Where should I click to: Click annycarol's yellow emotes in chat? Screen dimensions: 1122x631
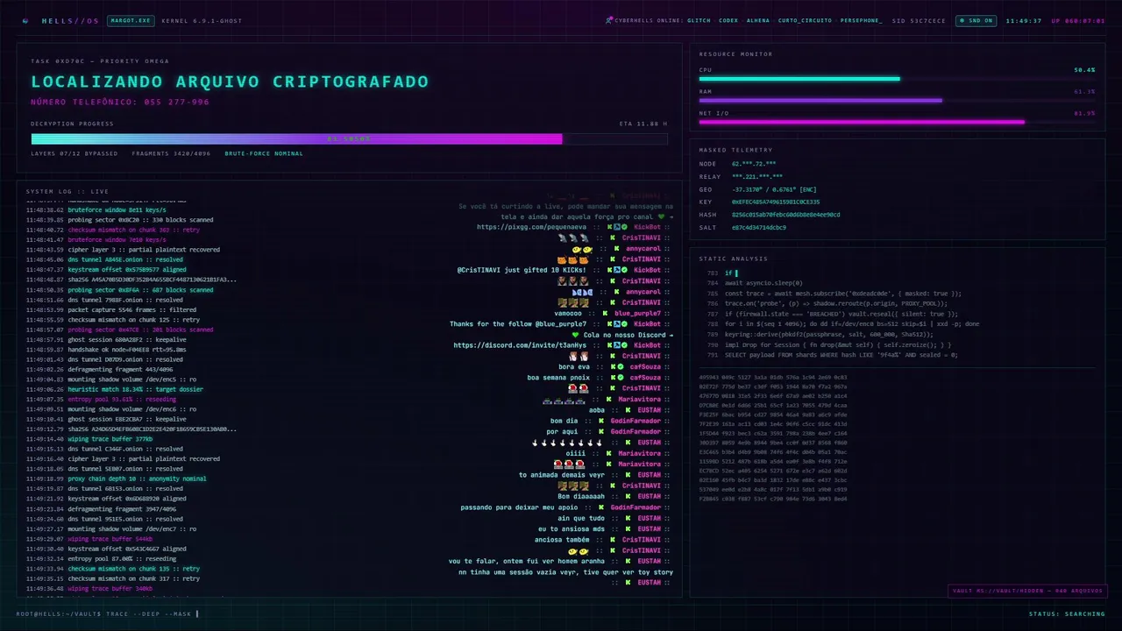coord(582,249)
